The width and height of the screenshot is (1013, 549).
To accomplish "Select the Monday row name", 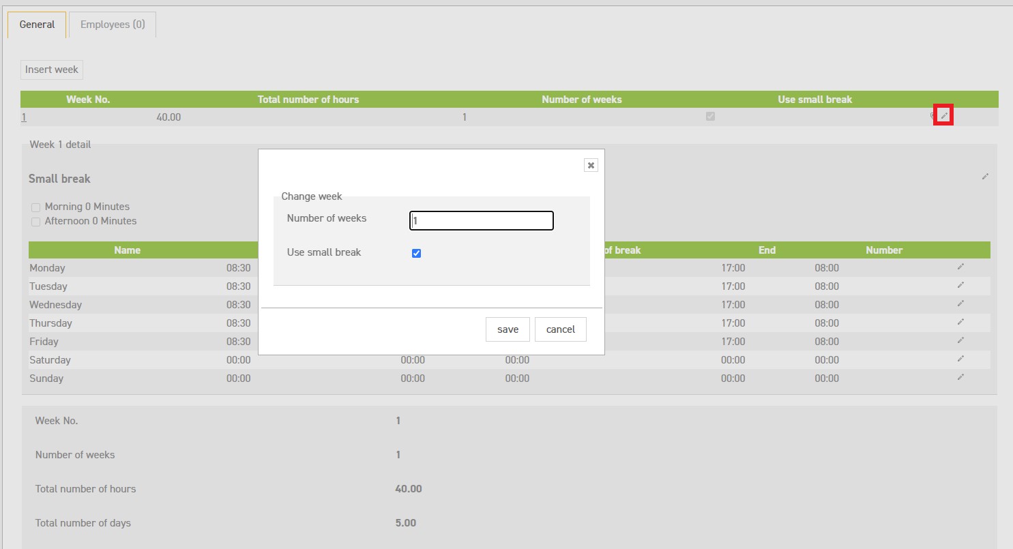I will tap(48, 268).
